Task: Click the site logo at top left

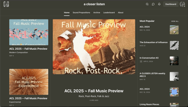Action: click(x=6, y=4)
